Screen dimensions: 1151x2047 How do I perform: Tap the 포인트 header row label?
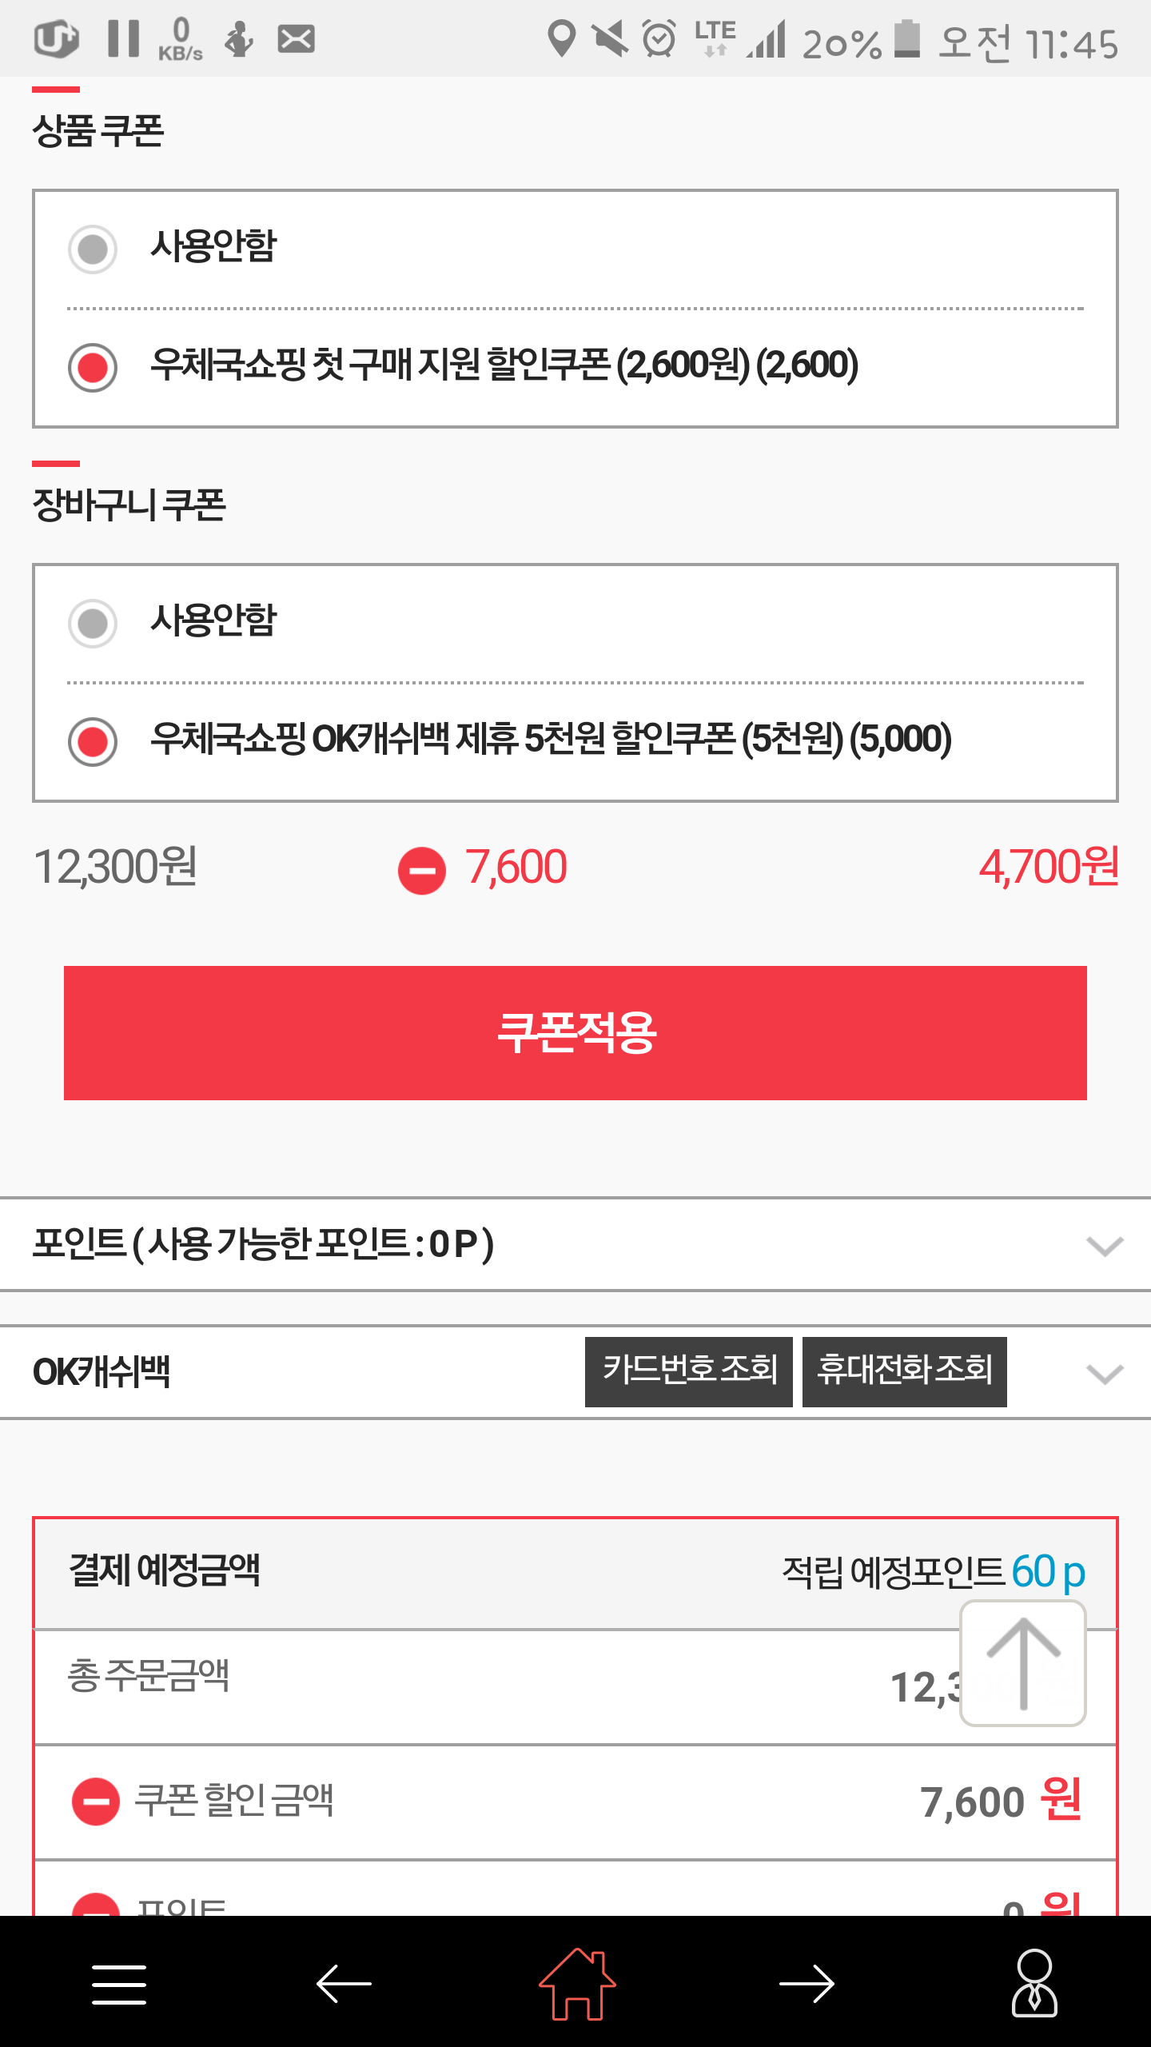click(264, 1244)
